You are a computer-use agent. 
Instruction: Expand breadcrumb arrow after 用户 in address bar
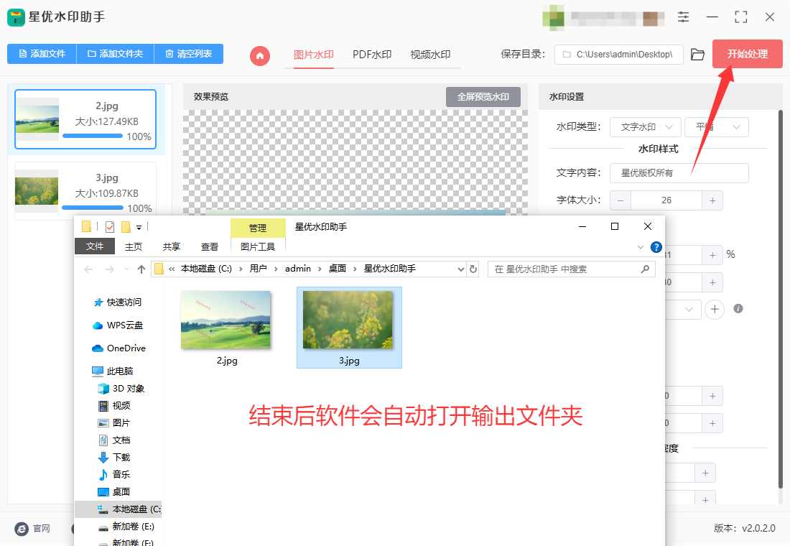tap(276, 269)
